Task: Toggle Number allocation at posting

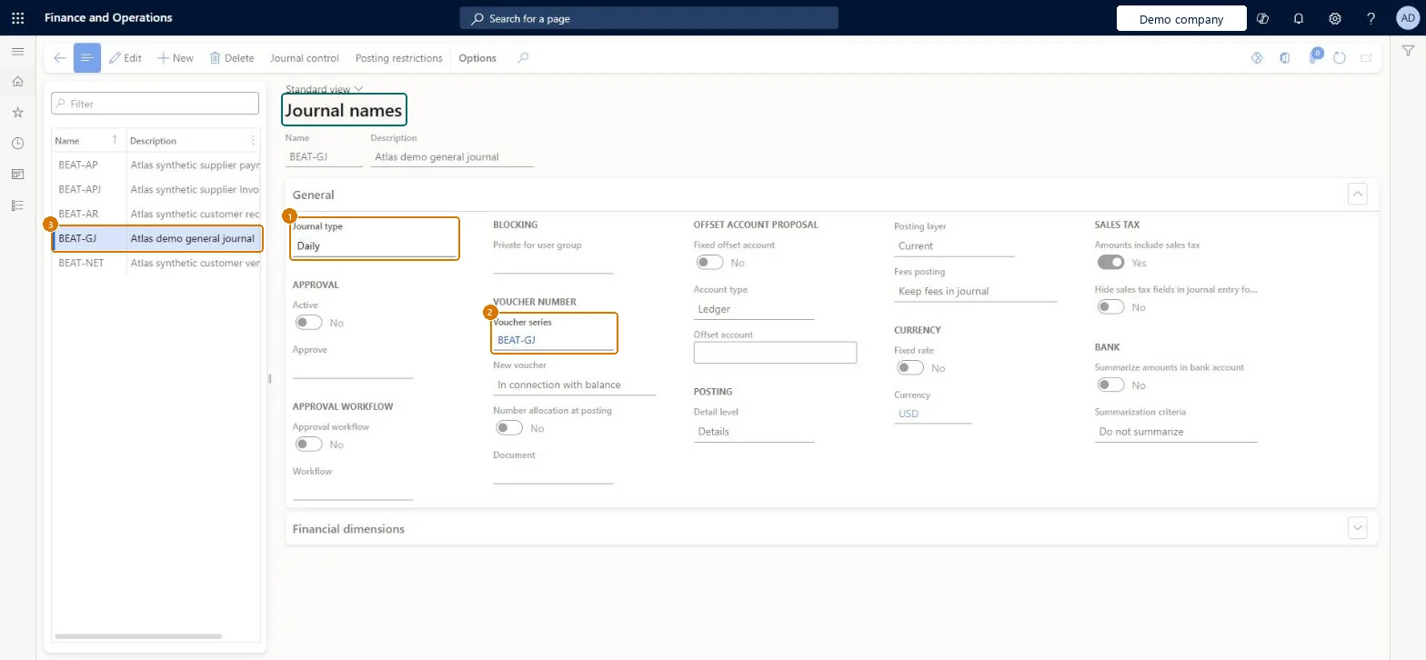Action: [x=509, y=428]
